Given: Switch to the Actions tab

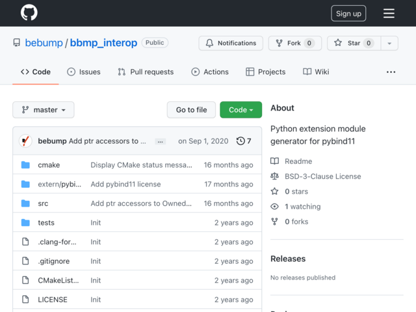Looking at the screenshot, I should pos(210,72).
